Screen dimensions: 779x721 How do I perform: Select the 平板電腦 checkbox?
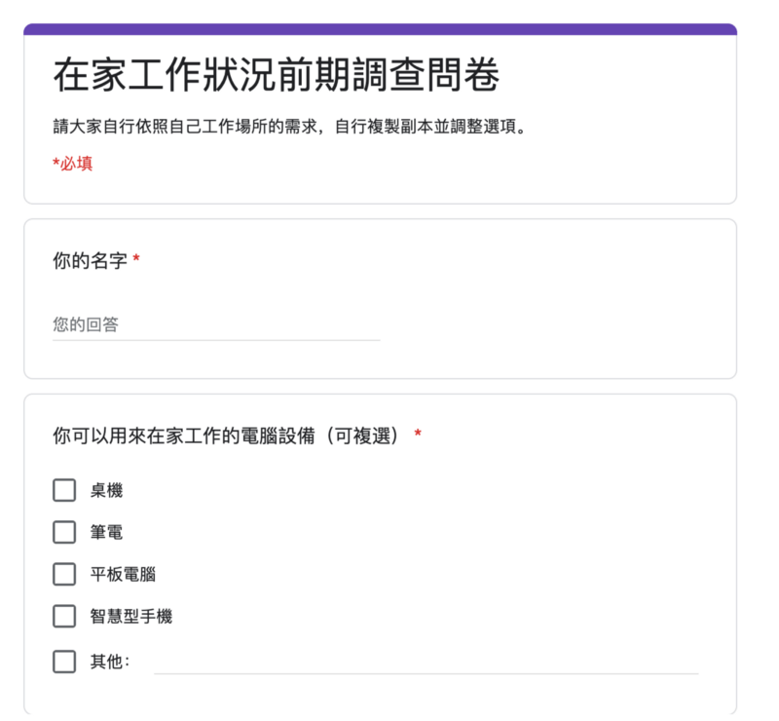tap(64, 574)
